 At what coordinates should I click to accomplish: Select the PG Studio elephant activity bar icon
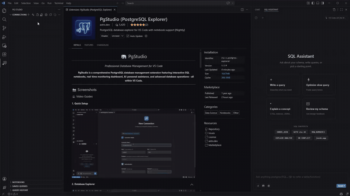tap(4, 63)
